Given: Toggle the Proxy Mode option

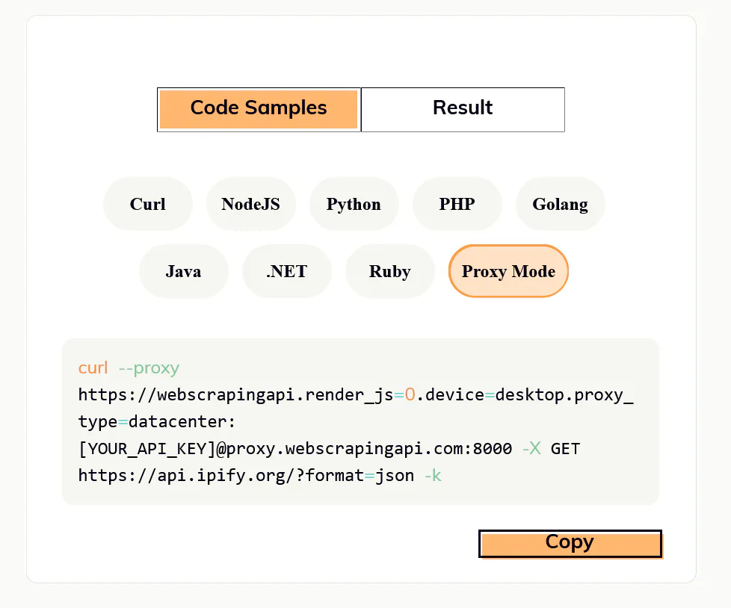Looking at the screenshot, I should [508, 271].
